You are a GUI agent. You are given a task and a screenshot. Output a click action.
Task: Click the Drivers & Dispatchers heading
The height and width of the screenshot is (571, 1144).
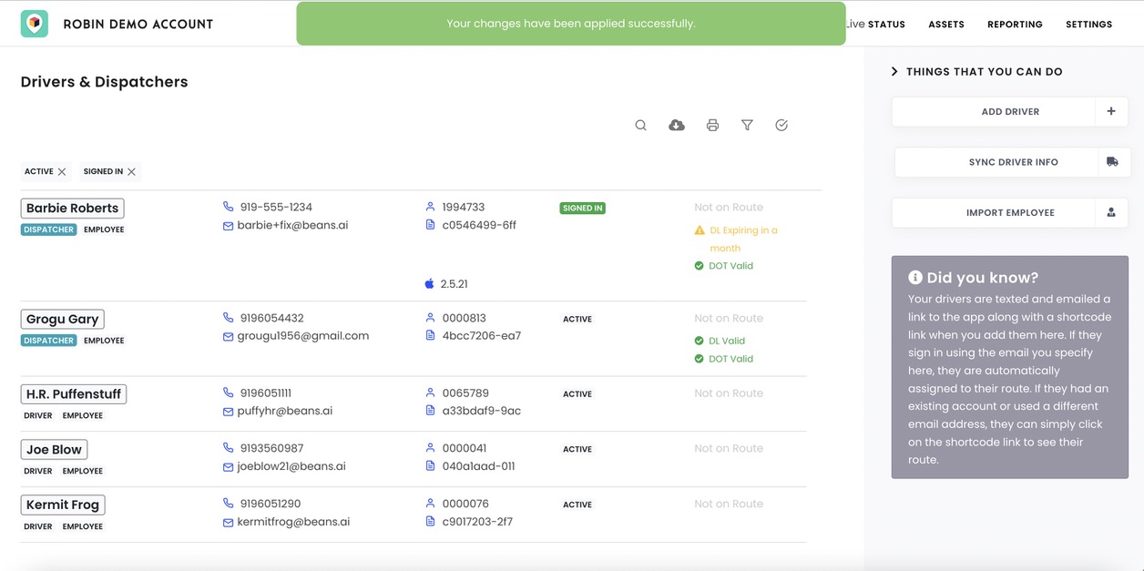coord(104,82)
